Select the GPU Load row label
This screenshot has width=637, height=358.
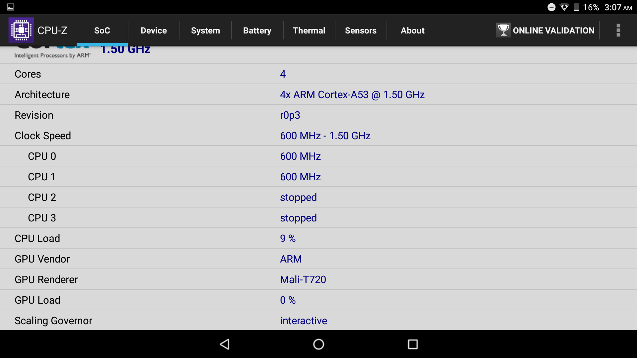click(x=37, y=300)
